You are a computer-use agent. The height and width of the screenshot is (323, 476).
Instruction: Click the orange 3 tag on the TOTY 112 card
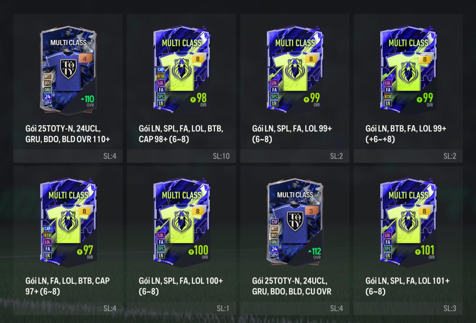coord(311,211)
